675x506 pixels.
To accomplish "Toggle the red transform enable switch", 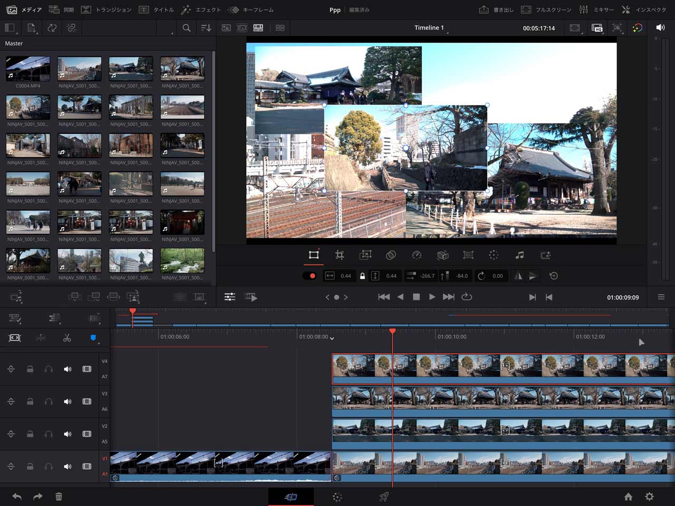I will pos(310,276).
